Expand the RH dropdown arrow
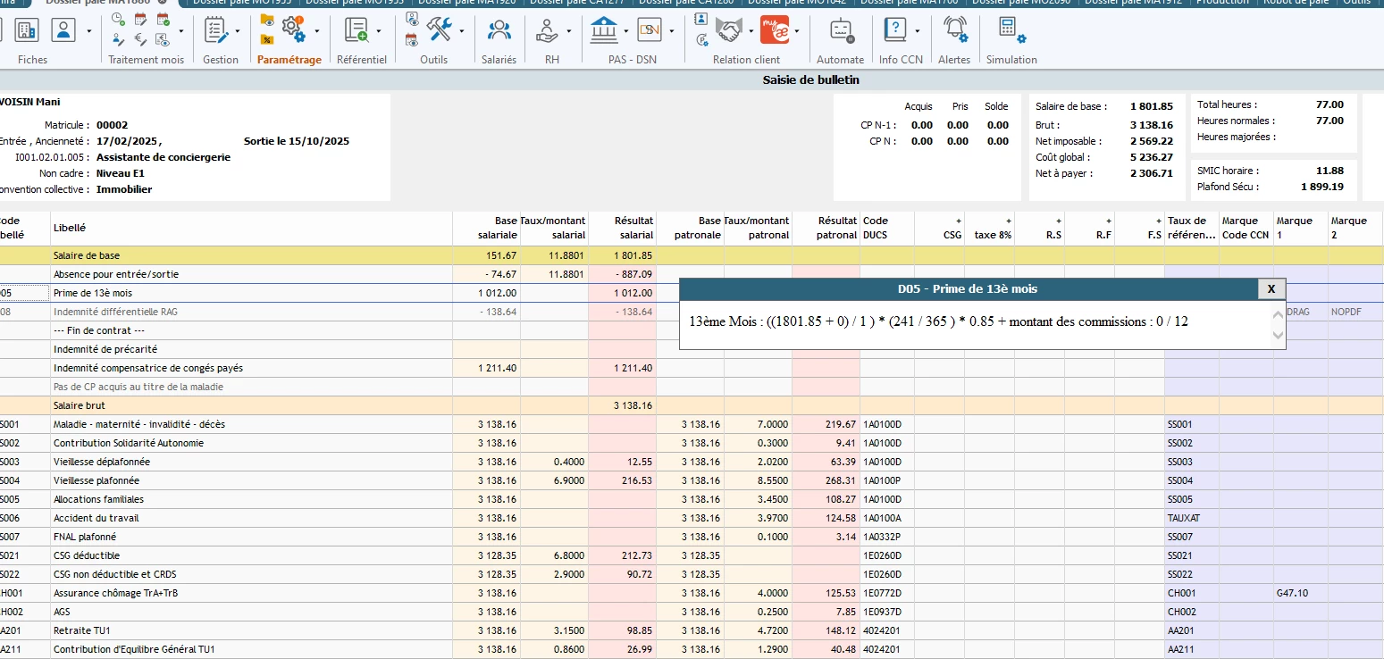 [568, 31]
